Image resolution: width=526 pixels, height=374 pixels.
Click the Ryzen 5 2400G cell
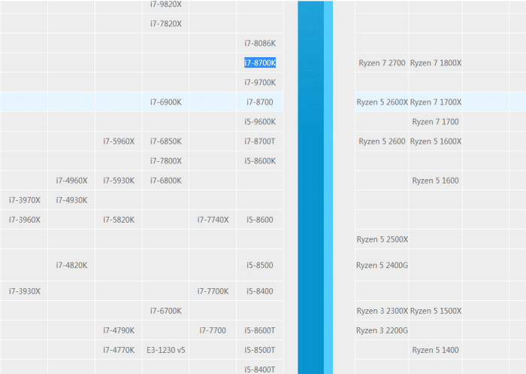[382, 265]
